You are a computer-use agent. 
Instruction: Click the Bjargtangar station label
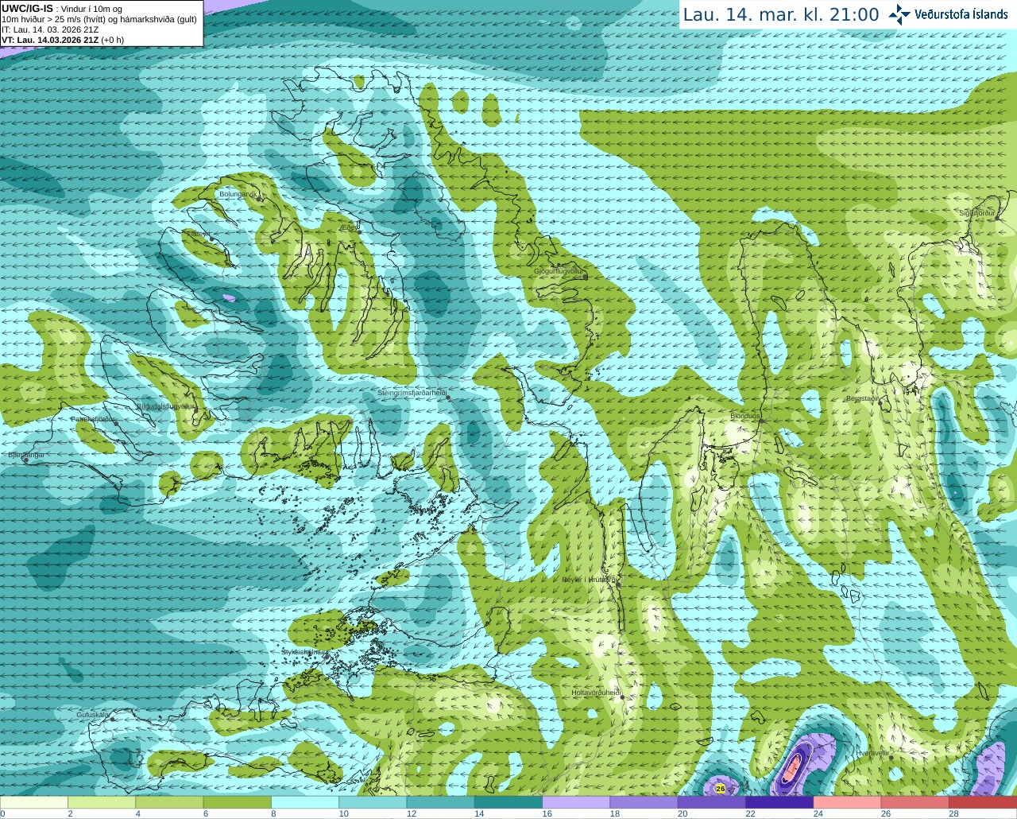pyautogui.click(x=26, y=455)
